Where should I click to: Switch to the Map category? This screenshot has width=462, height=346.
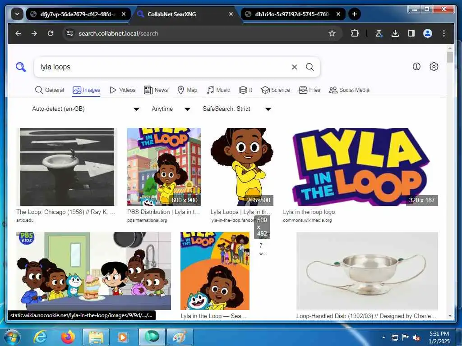click(187, 90)
